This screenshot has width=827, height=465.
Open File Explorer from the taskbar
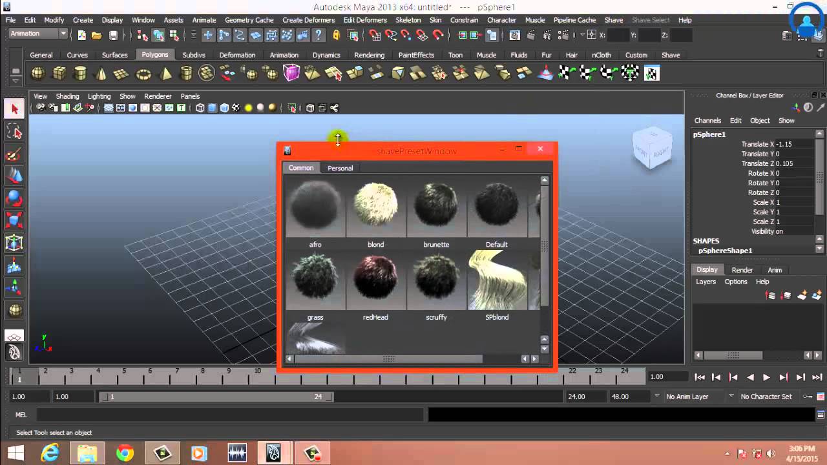(x=87, y=453)
